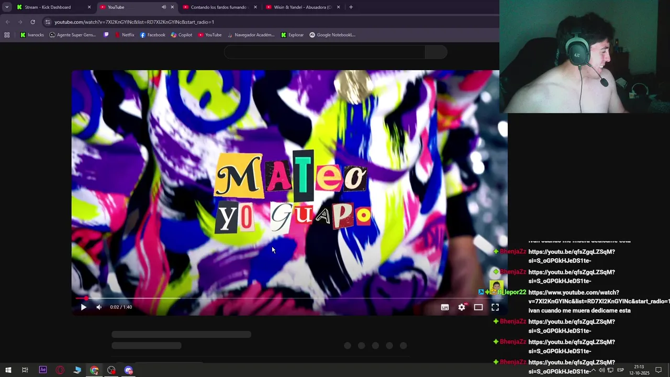This screenshot has height=377, width=670.
Task: Switch to theater mode in player
Action: coord(478,307)
